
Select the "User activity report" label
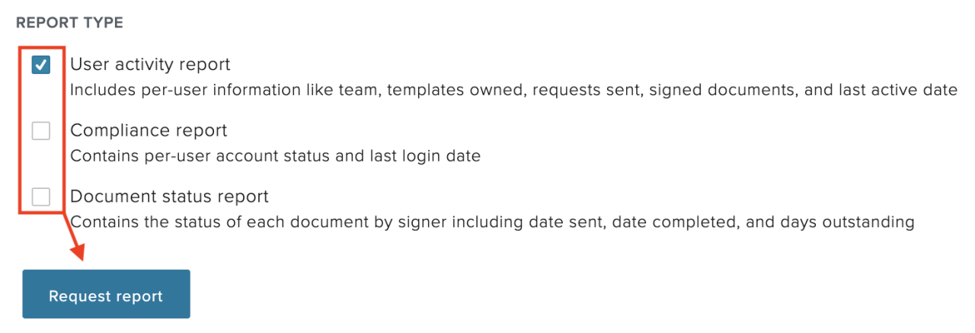(x=150, y=65)
